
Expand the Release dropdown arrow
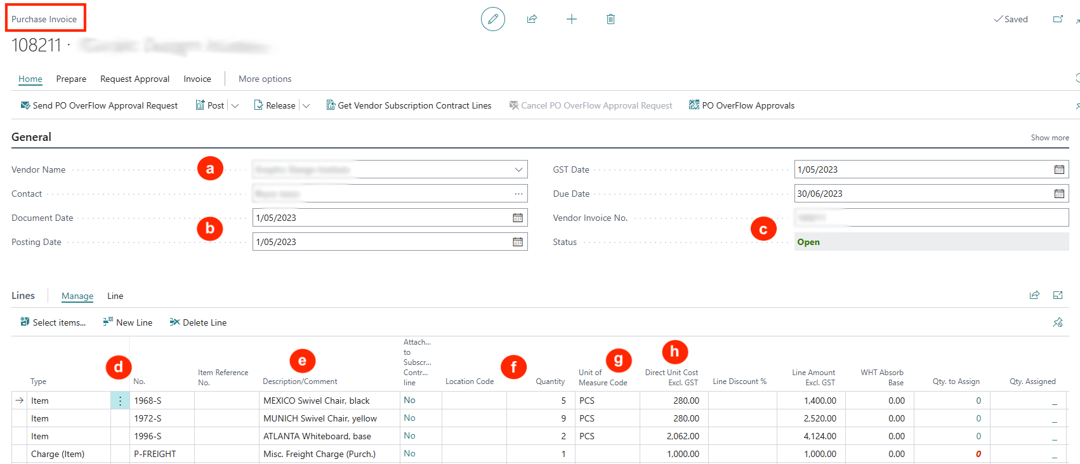306,106
